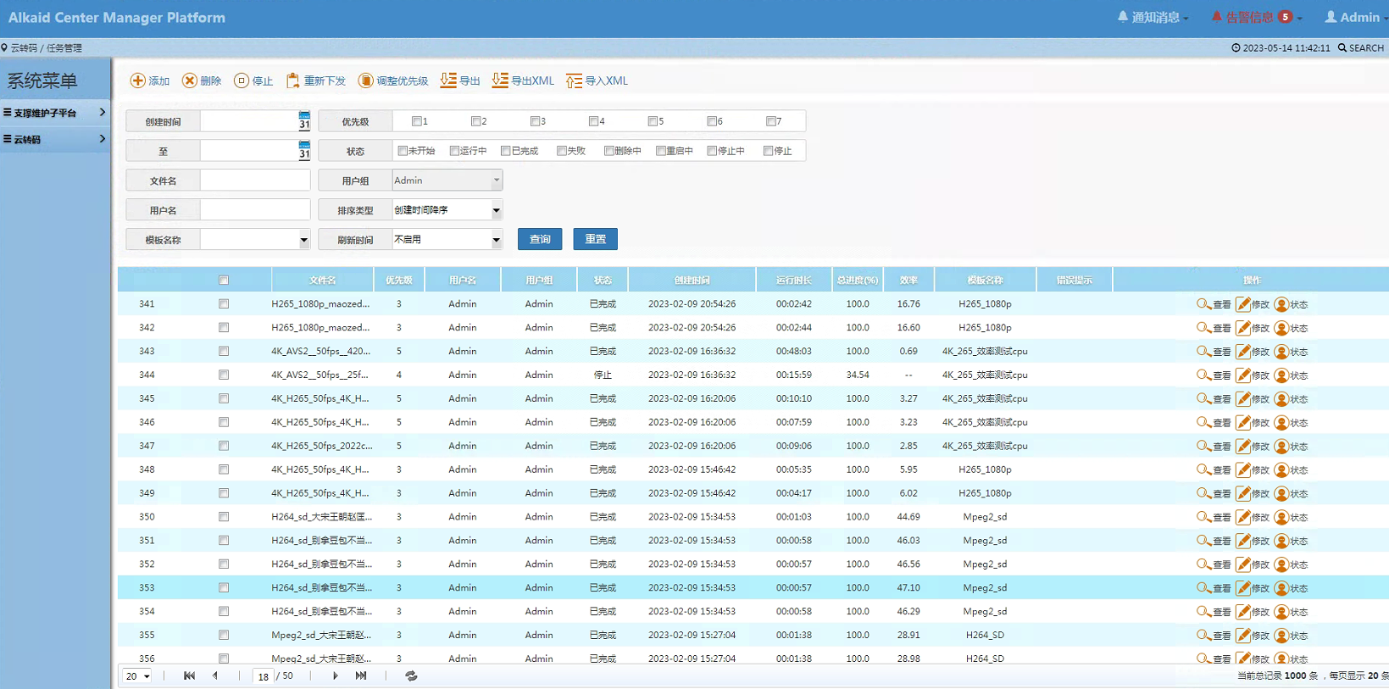Go to the previous page
The width and height of the screenshot is (1389, 689).
tap(215, 675)
